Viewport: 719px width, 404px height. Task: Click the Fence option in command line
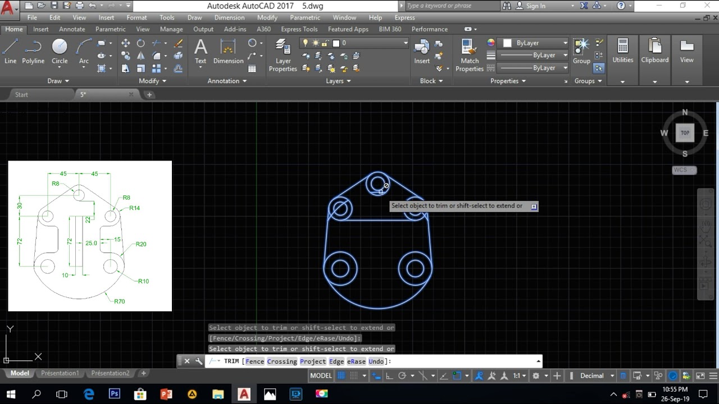pyautogui.click(x=254, y=361)
